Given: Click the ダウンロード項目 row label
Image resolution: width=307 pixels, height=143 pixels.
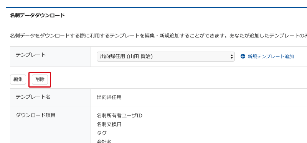Looking at the screenshot, I should [35, 115].
